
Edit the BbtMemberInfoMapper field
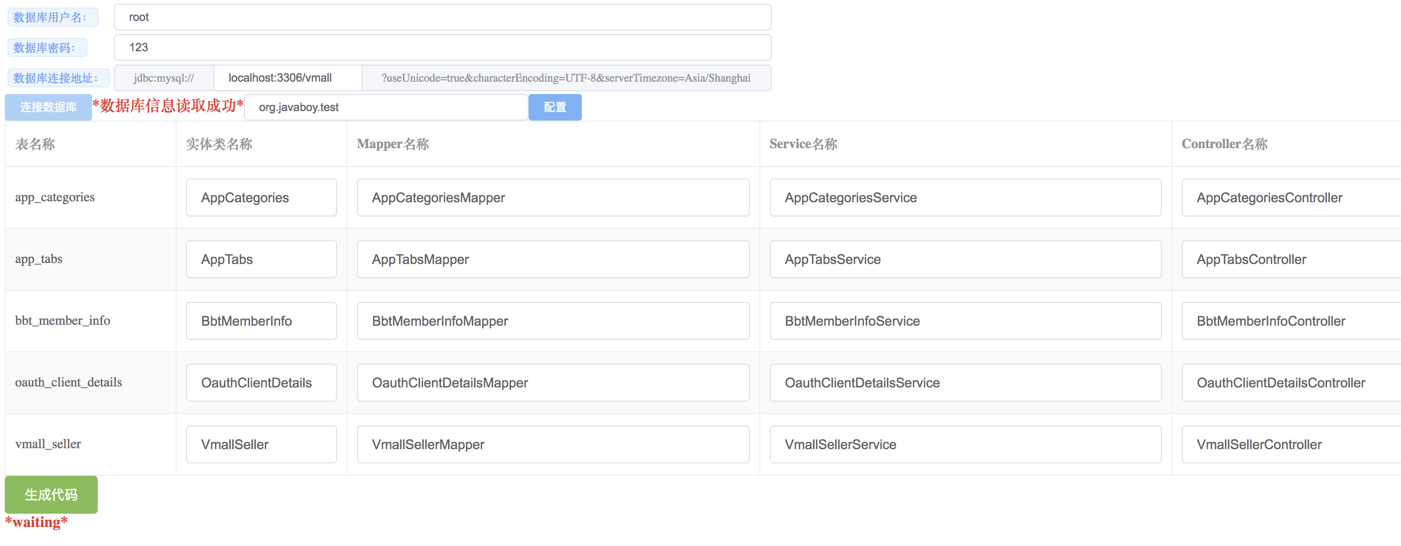552,321
